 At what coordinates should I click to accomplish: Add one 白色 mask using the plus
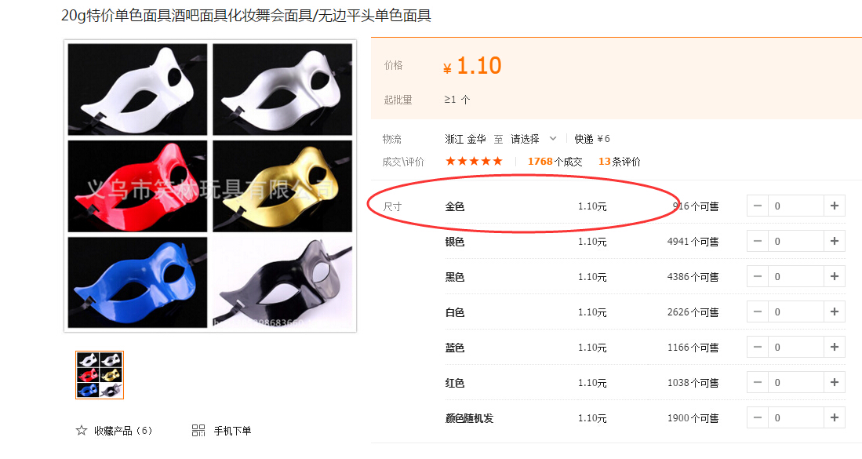[834, 311]
